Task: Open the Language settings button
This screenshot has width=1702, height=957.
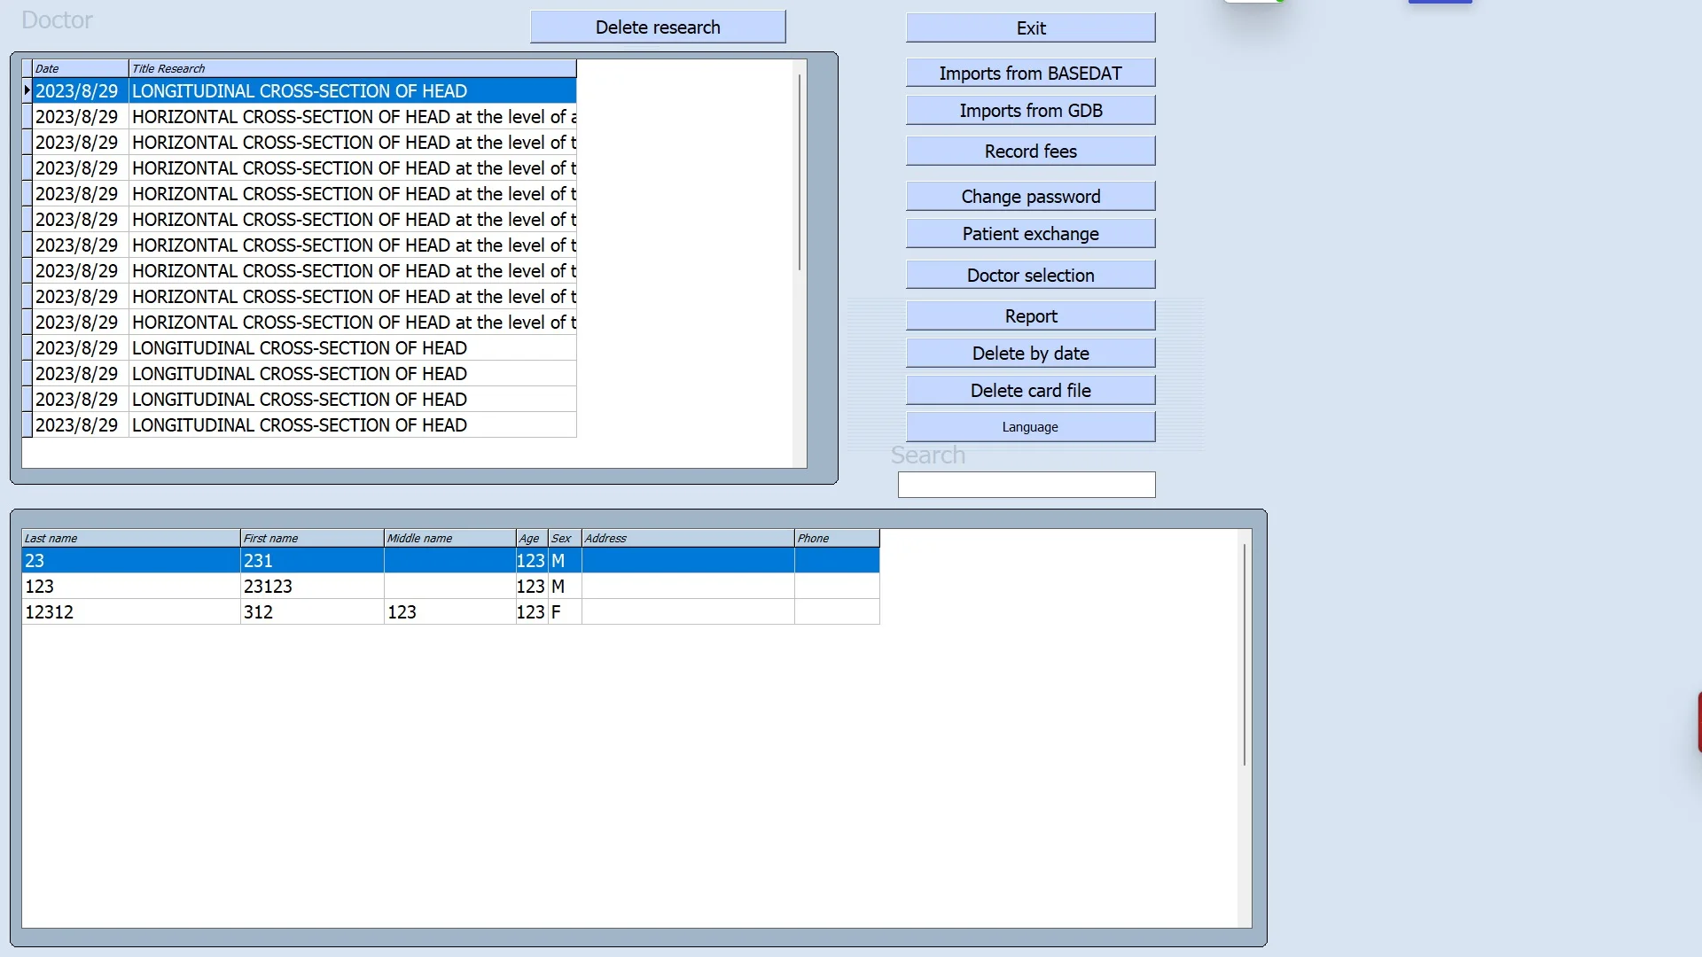Action: 1030,426
